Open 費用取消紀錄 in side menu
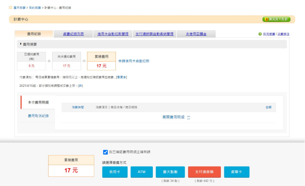The width and height of the screenshot is (305, 186). 38,116
